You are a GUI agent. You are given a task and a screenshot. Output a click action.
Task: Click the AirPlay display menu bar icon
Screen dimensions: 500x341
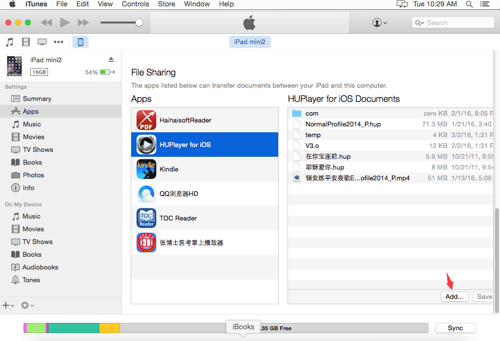click(x=402, y=4)
